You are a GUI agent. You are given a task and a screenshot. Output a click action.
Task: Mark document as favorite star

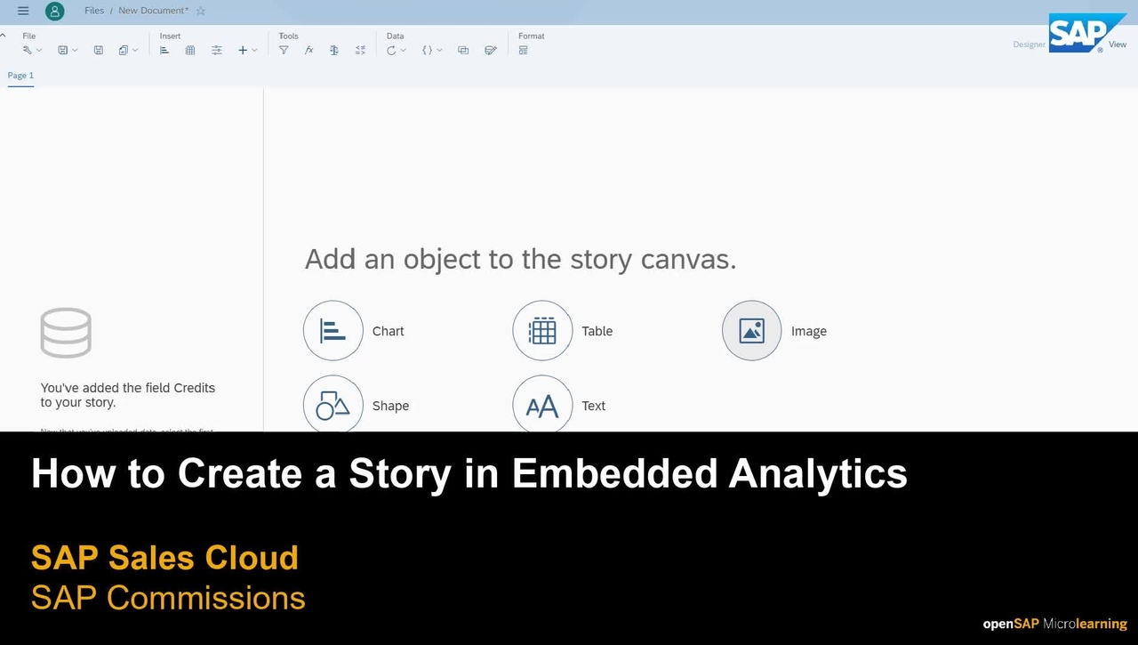click(x=200, y=11)
